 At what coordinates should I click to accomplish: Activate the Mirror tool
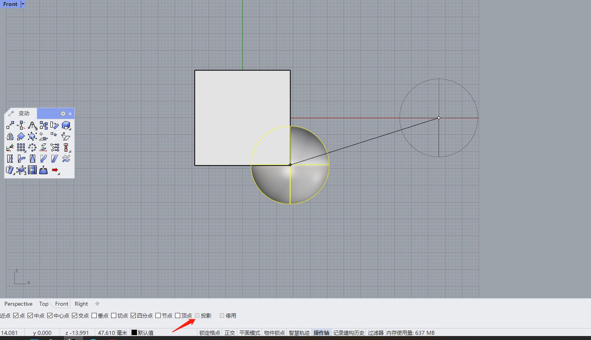pyautogui.click(x=10, y=137)
